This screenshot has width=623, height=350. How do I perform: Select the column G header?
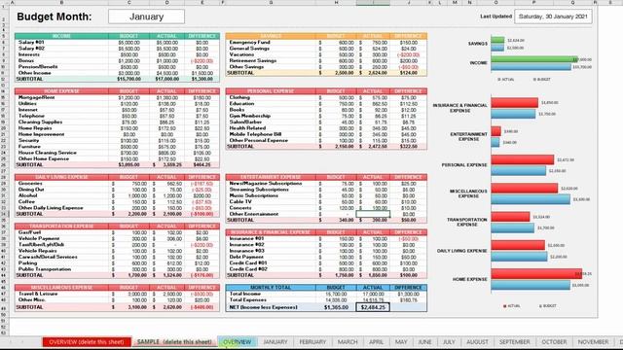[271, 2]
